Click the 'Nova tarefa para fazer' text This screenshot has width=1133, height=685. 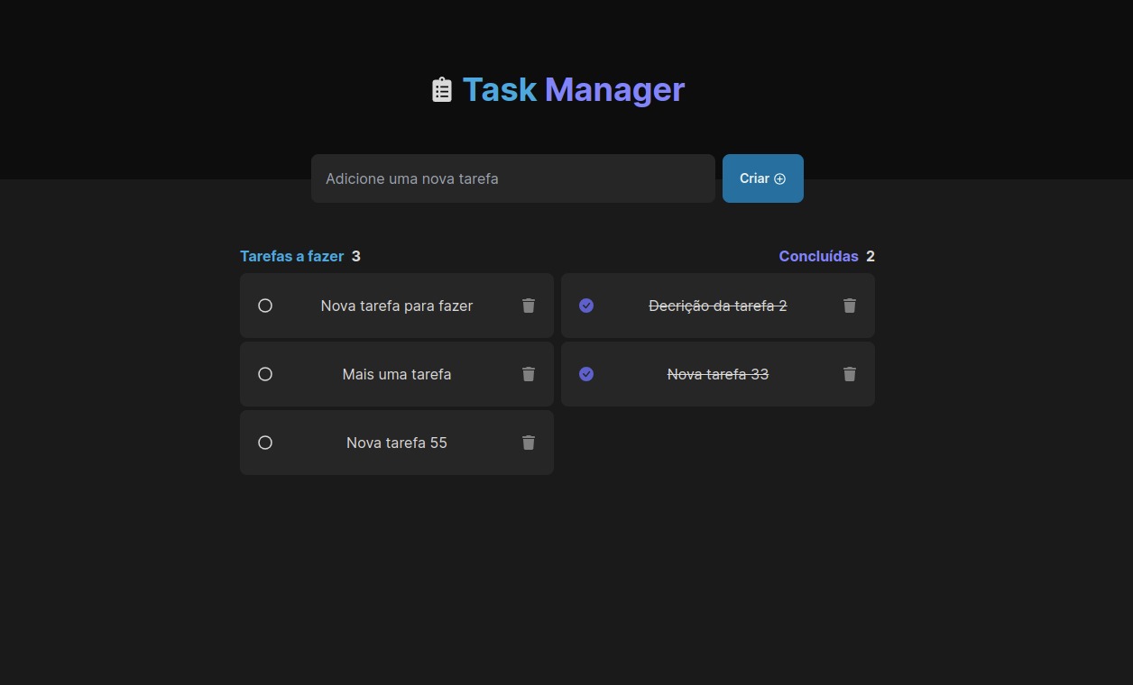pos(397,306)
